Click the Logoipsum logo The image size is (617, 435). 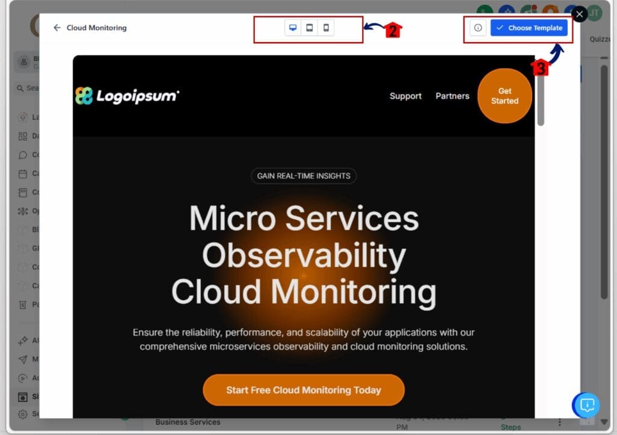click(127, 96)
